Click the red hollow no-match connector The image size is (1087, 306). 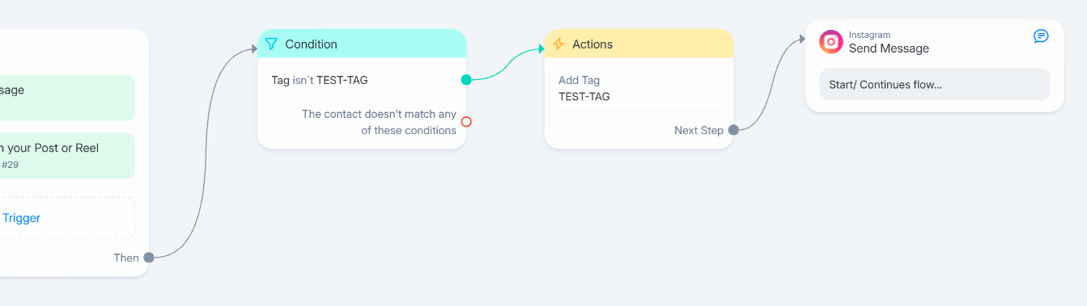466,122
